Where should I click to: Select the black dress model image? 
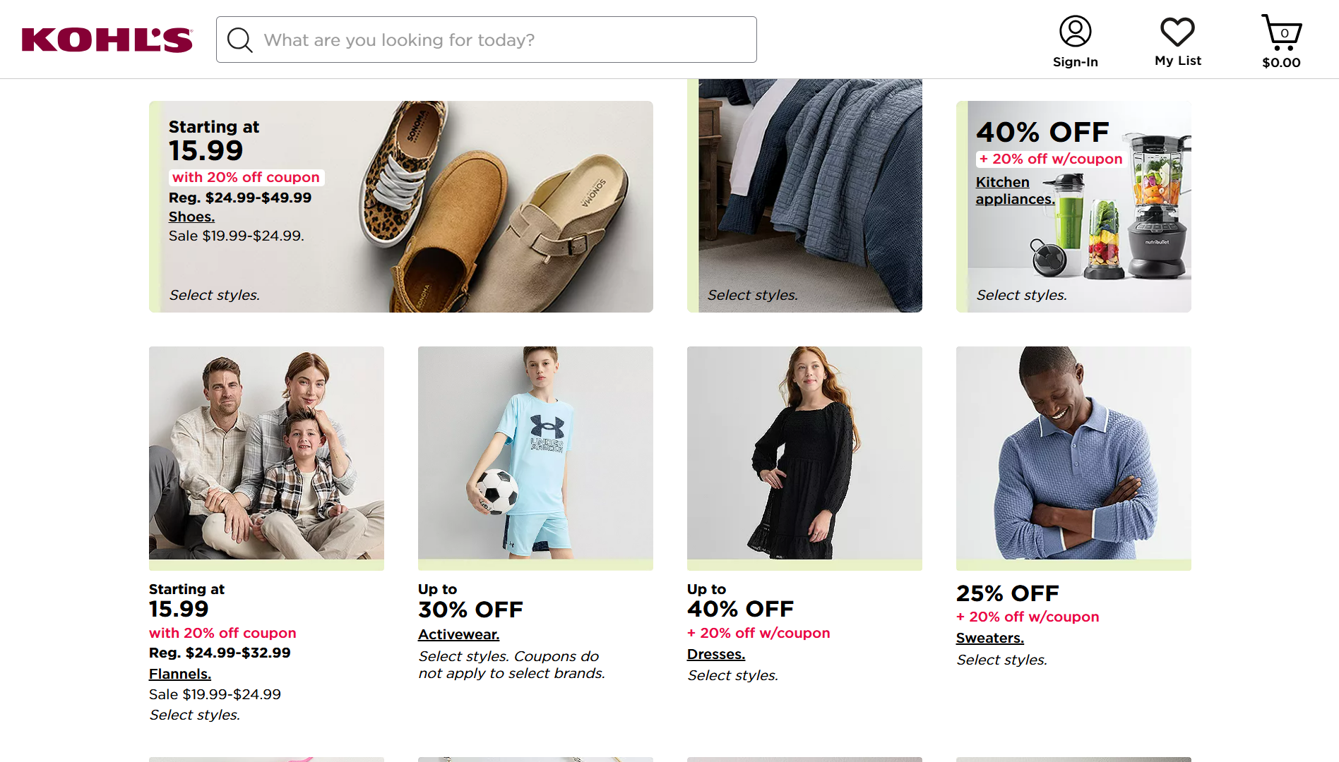tap(804, 453)
